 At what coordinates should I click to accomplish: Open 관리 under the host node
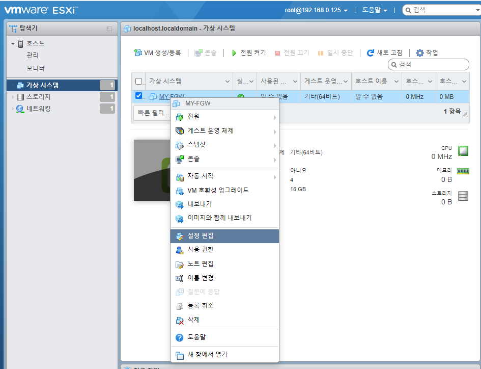tap(33, 56)
